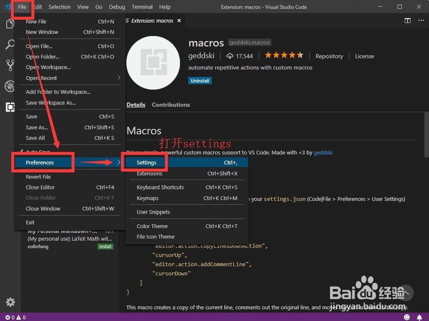Open the License link
The height and width of the screenshot is (321, 429).
(x=364, y=56)
